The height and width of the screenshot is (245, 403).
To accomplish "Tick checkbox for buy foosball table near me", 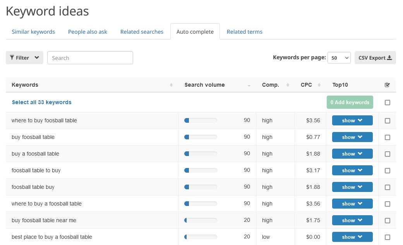I will (388, 221).
